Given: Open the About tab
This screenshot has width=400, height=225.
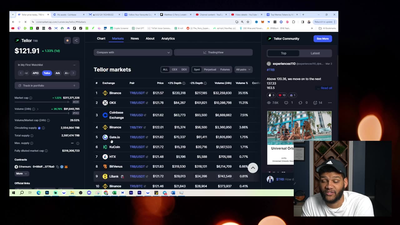Looking at the screenshot, I should pyautogui.click(x=150, y=38).
